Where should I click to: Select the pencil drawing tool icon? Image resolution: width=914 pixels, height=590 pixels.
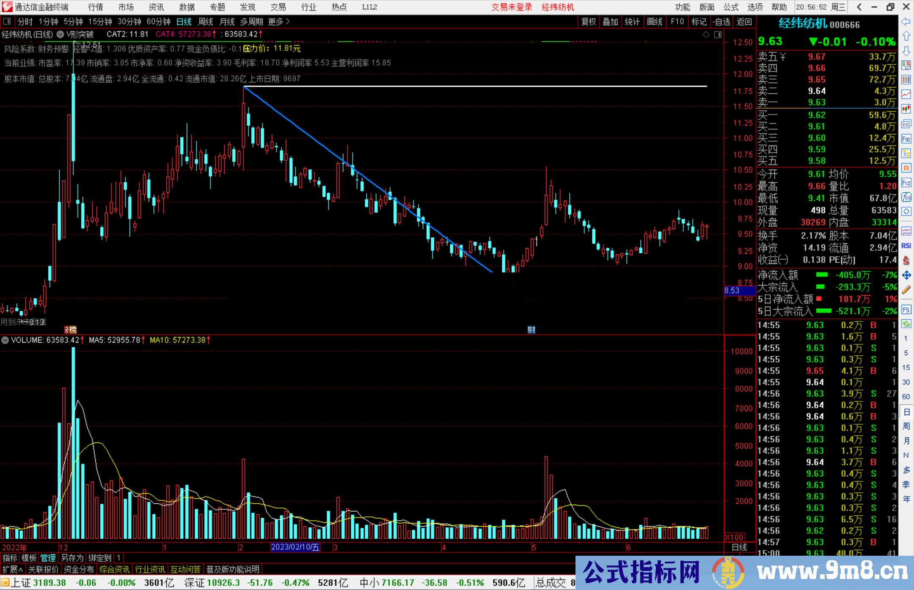point(906,290)
